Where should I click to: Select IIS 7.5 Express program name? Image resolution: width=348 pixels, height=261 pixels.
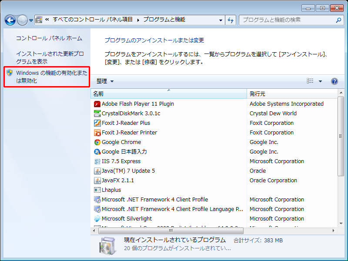click(x=121, y=161)
